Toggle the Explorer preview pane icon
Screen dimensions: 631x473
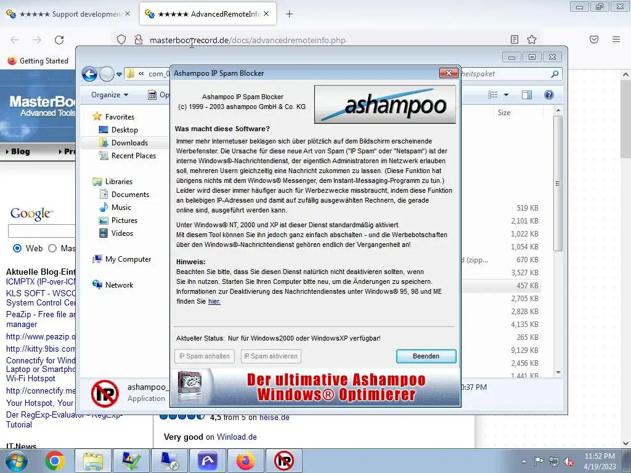click(527, 95)
